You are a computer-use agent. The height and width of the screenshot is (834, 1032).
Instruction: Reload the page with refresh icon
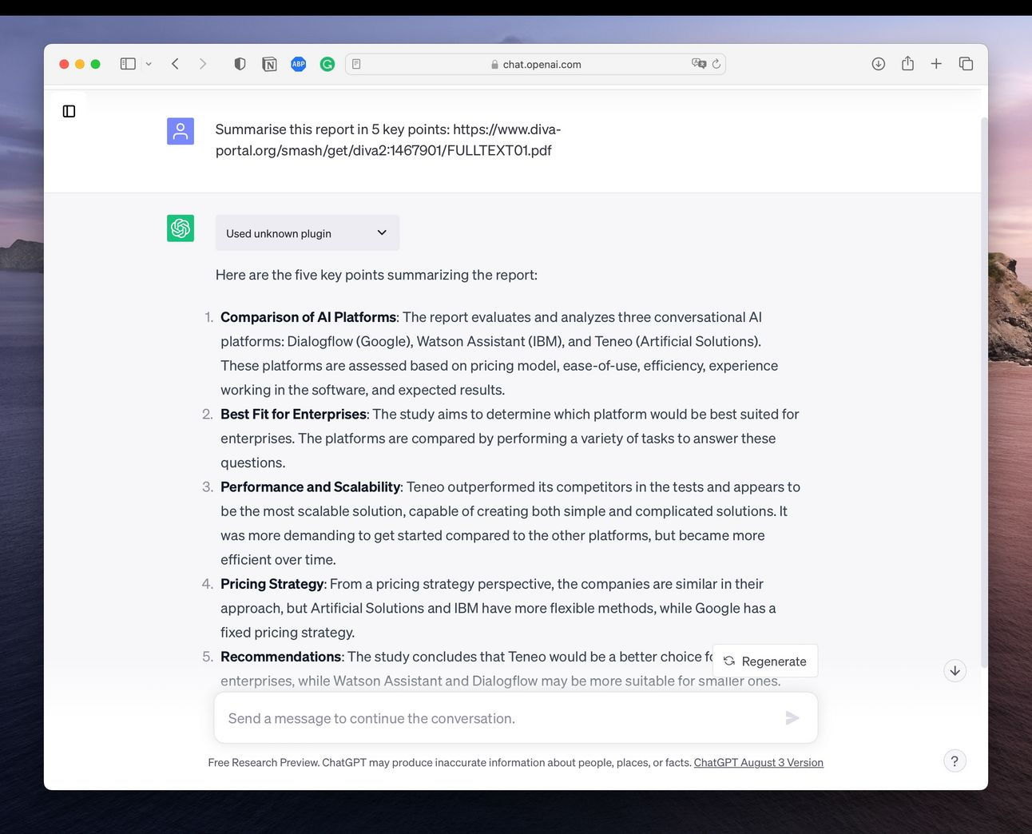pyautogui.click(x=716, y=64)
